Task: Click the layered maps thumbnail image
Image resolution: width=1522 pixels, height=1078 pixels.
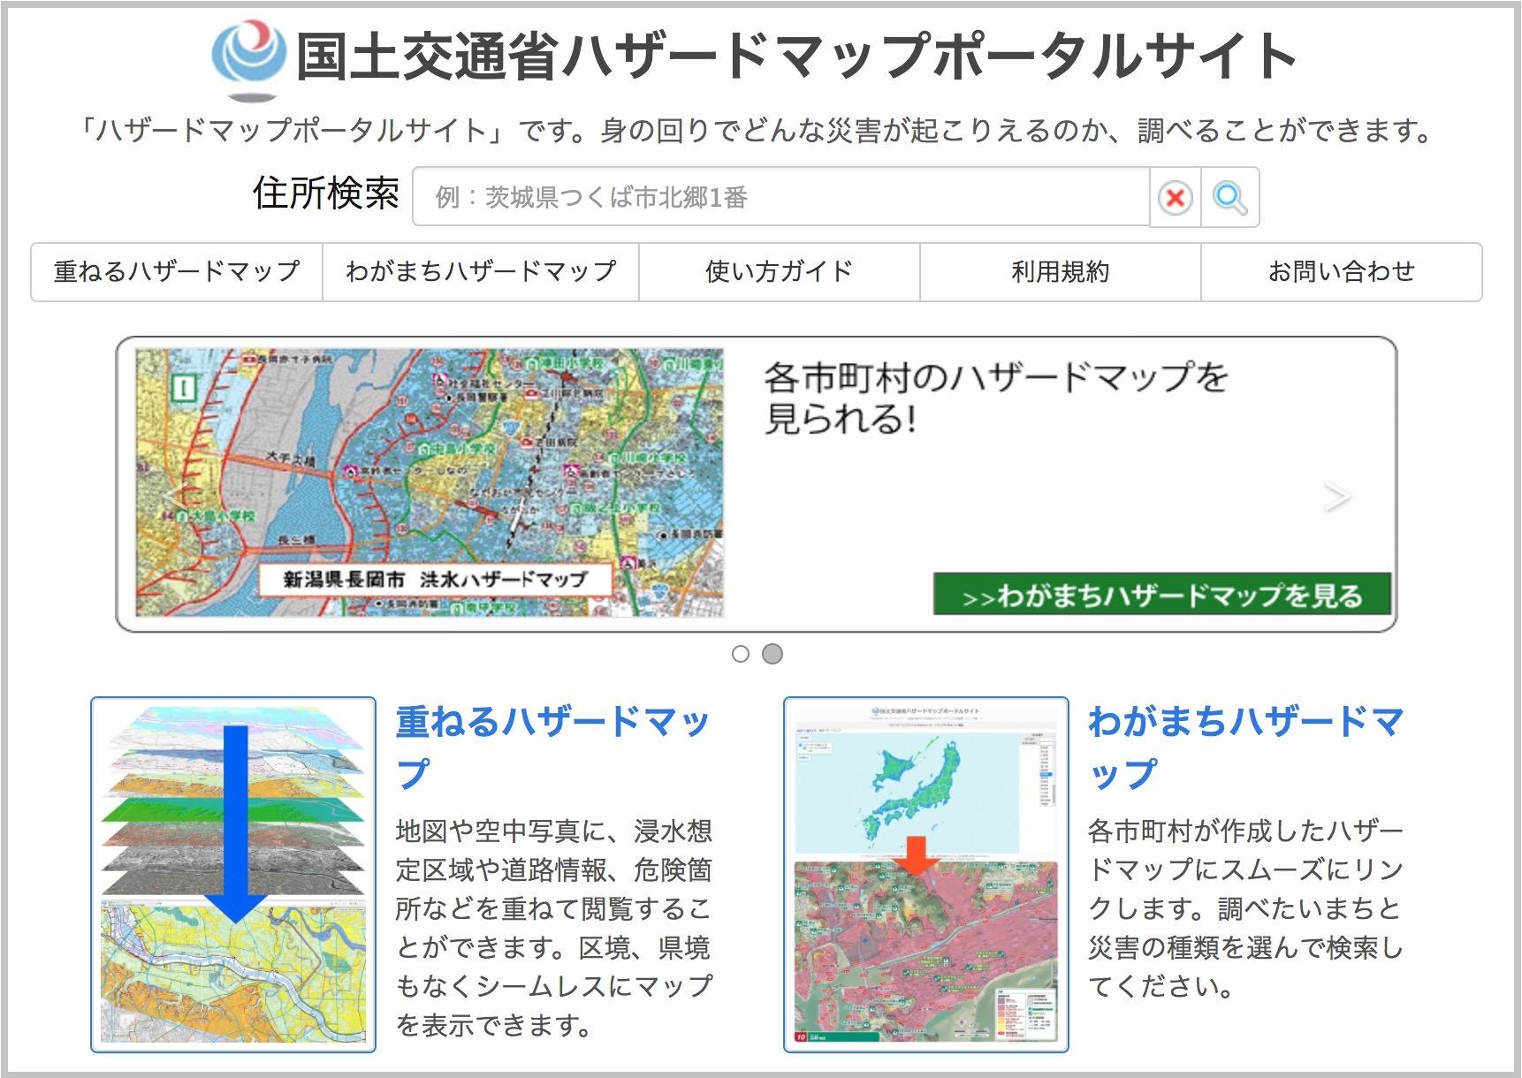Action: pos(233,875)
